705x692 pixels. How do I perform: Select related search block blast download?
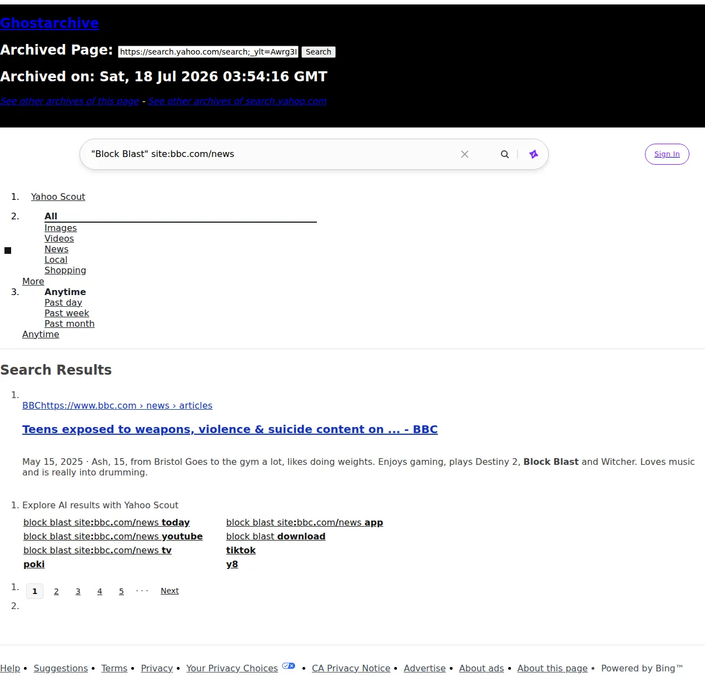[x=276, y=536]
